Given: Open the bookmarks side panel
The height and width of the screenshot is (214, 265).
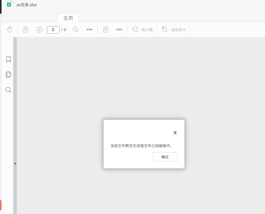Looking at the screenshot, I should (x=8, y=59).
